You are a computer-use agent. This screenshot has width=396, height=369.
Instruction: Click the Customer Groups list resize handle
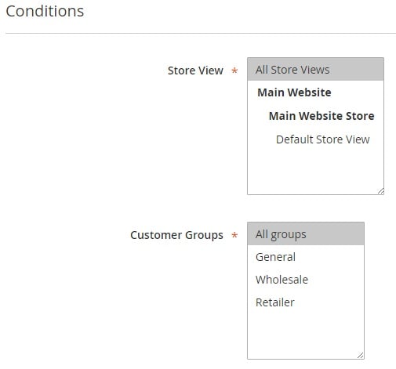361,356
